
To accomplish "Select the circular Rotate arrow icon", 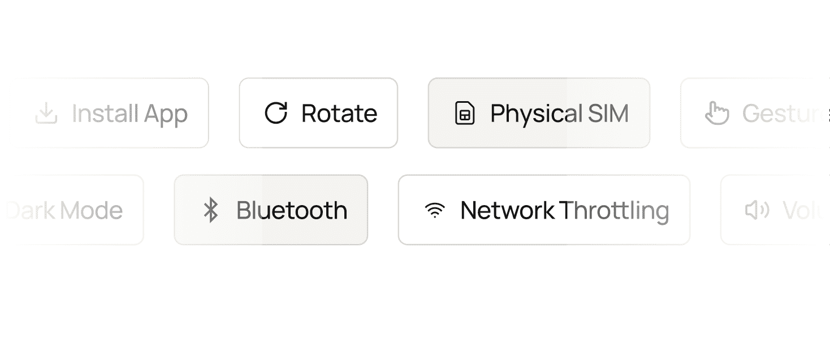I will [276, 112].
